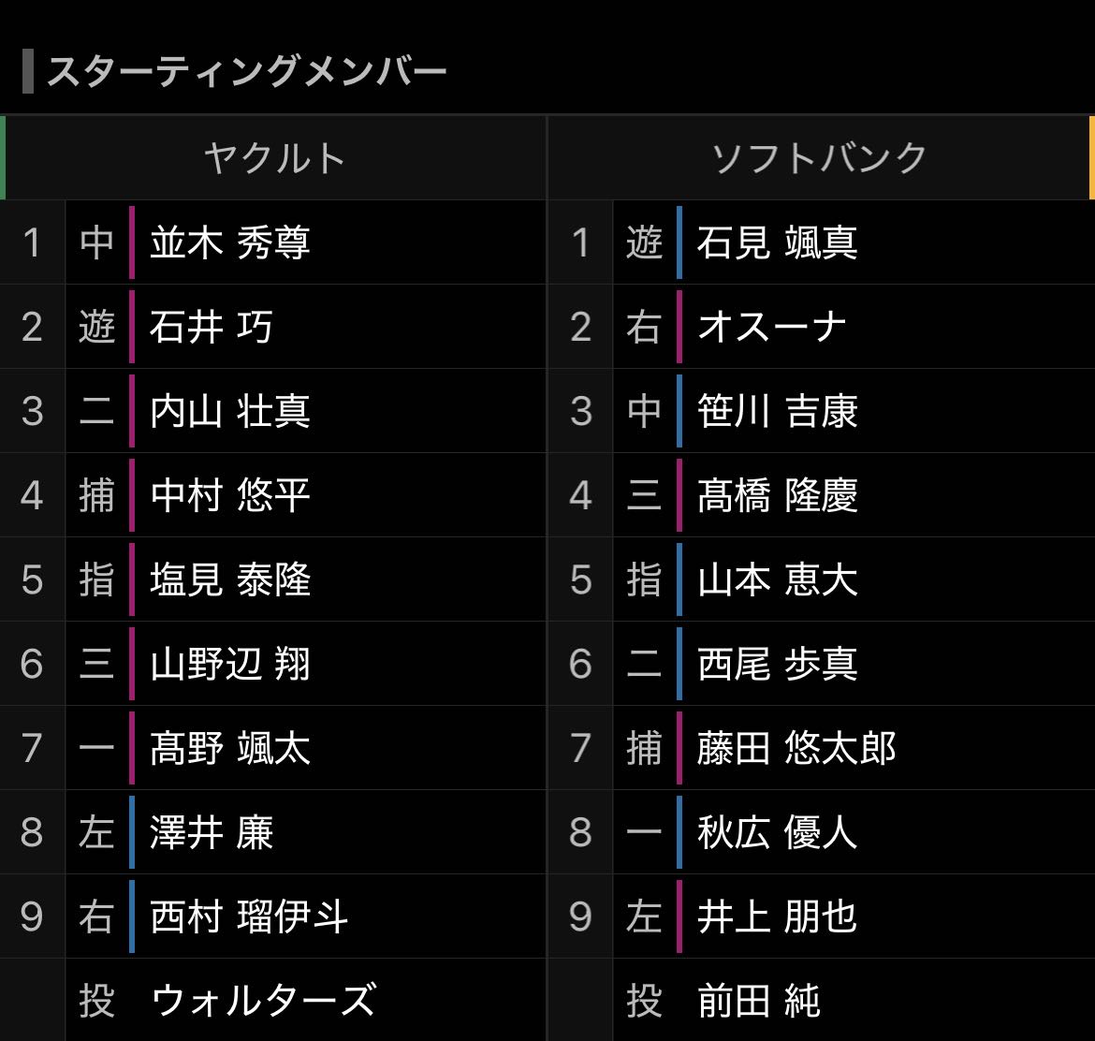Select right fielder オスーナ
Viewport: 1095px width, 1041px height.
(772, 328)
